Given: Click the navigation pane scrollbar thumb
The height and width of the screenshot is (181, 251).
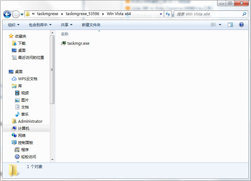Looking at the screenshot, I should [52, 70].
